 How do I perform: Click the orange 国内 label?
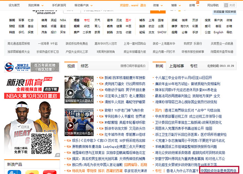158,110
